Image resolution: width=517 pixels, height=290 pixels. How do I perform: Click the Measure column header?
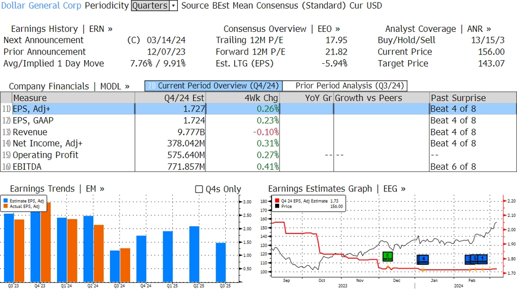click(x=73, y=98)
